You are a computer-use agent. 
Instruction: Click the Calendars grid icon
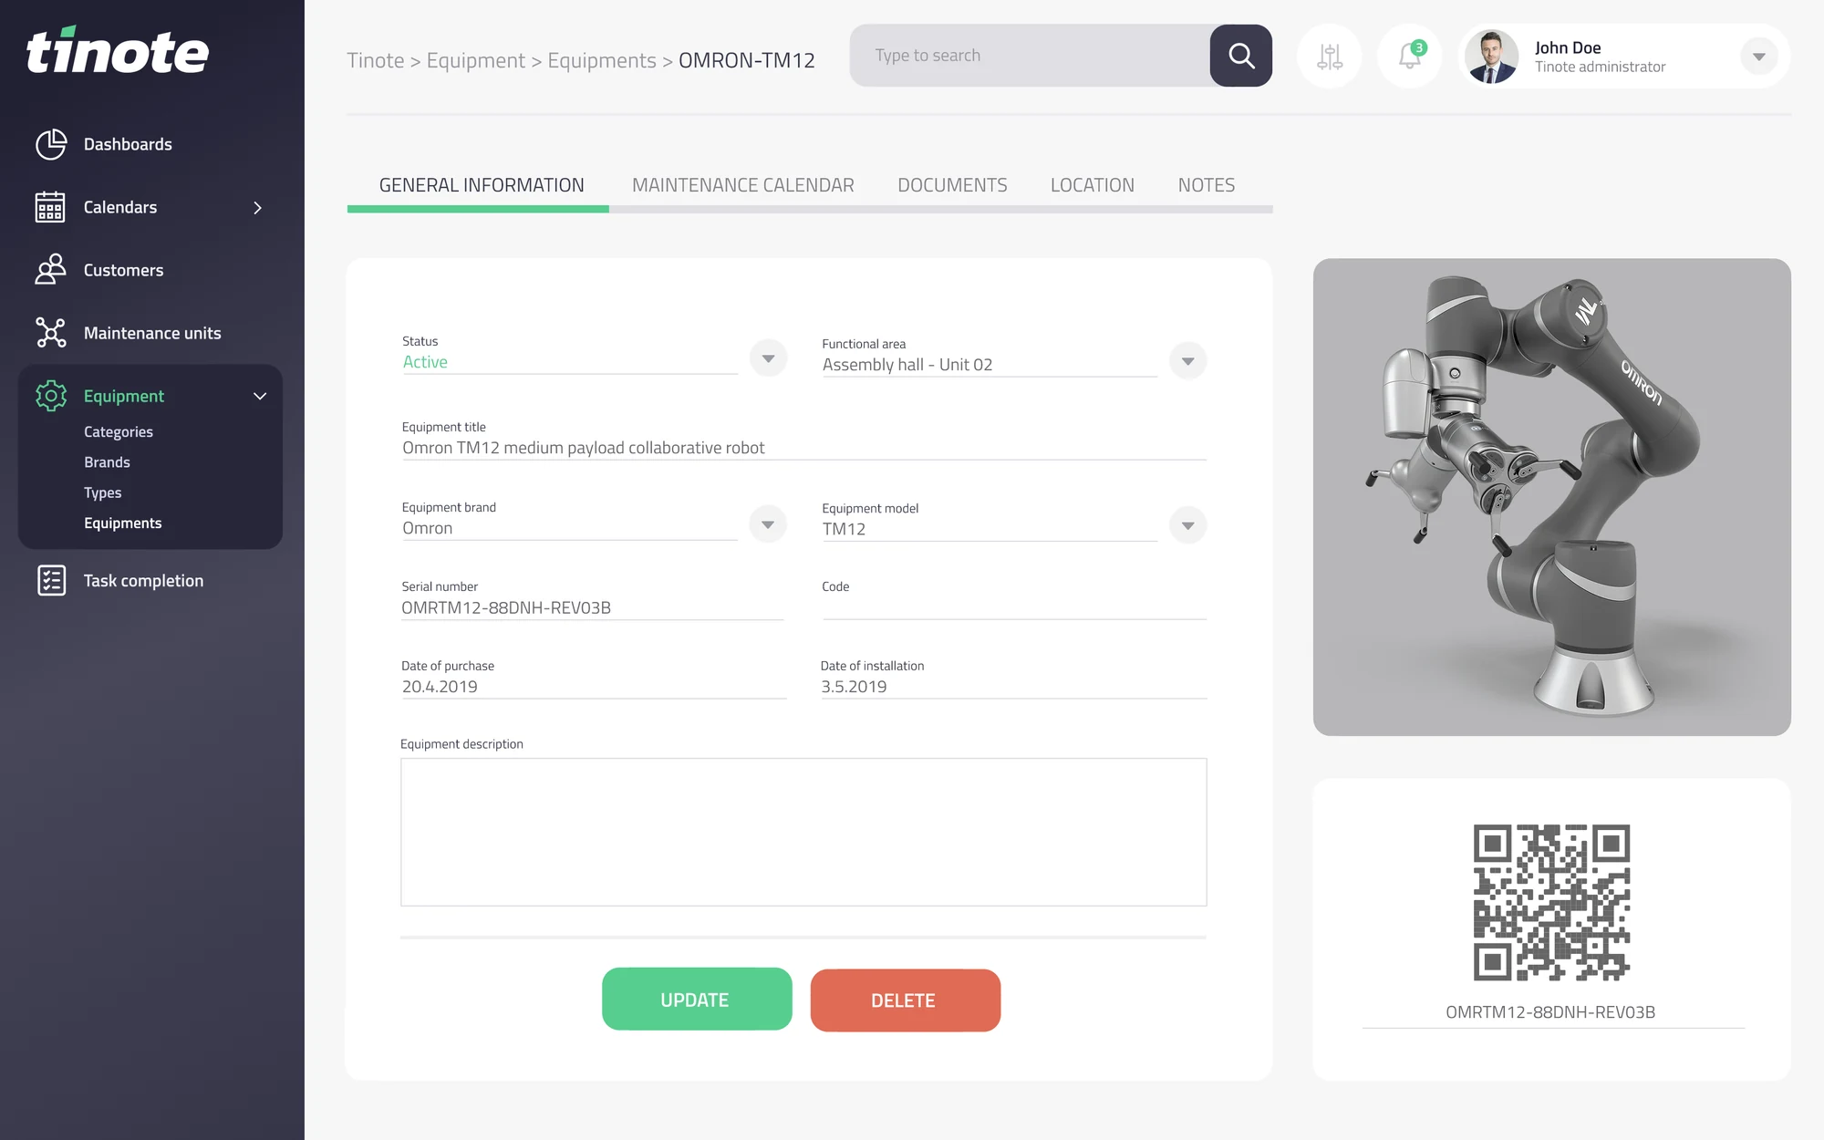coord(50,207)
